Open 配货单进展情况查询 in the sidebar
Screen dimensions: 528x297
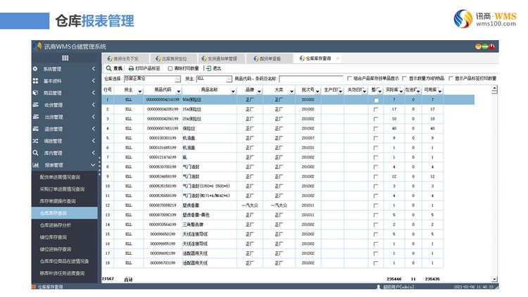[60, 177]
